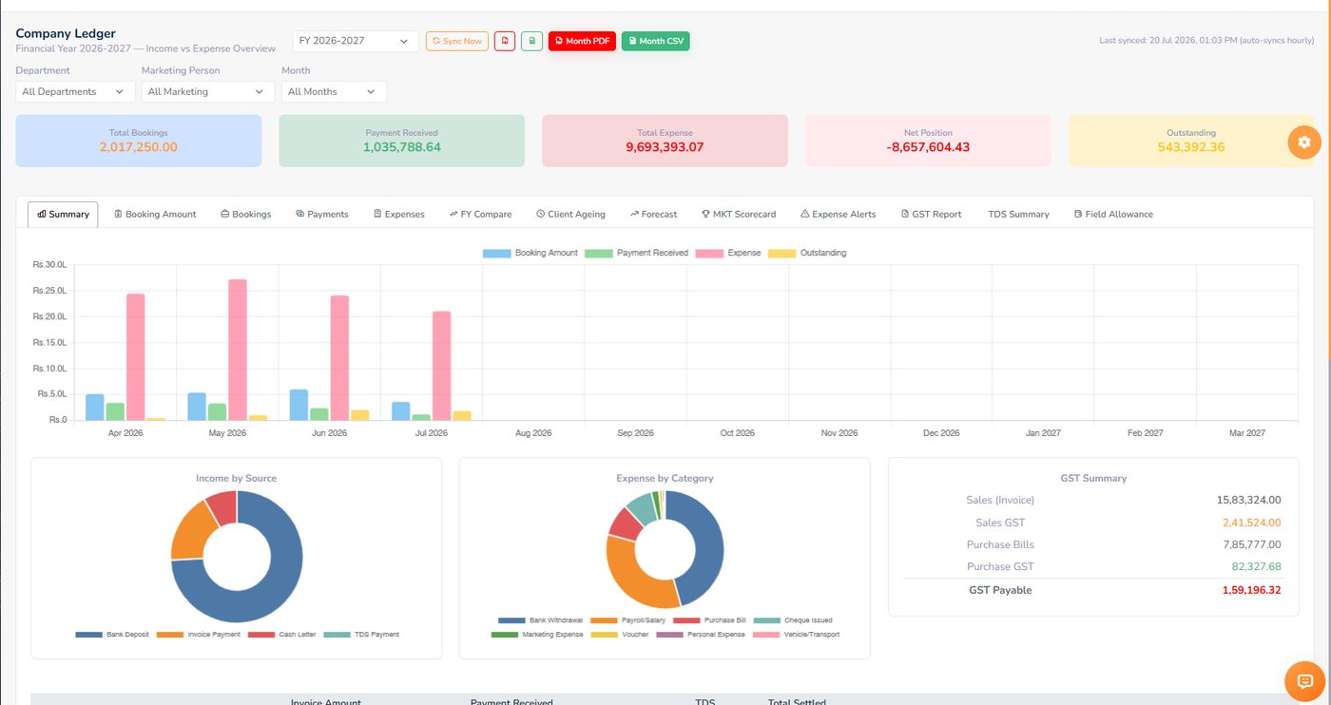Screen dimensions: 1331x705
Task: Export the Month CSV file
Action: point(655,41)
